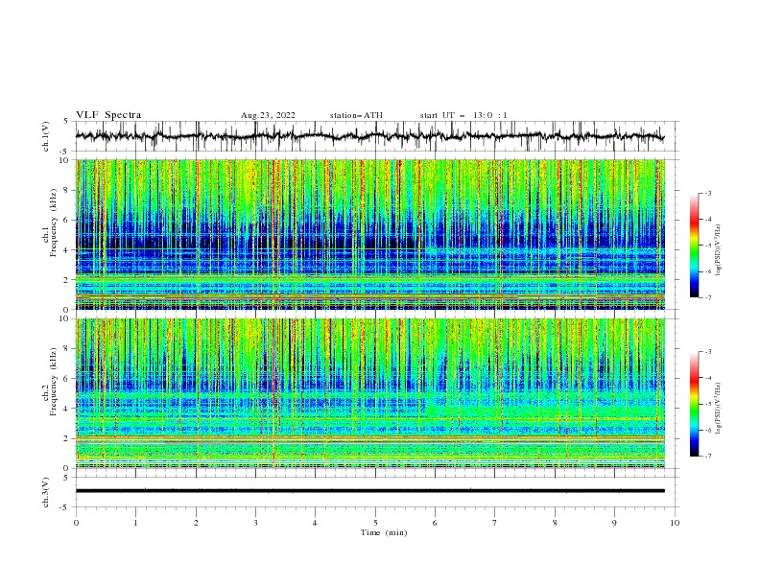Viewport: 760px width, 587px height.
Task: Click the "-3" tick on ch.2 colorbar
Action: tap(707, 352)
